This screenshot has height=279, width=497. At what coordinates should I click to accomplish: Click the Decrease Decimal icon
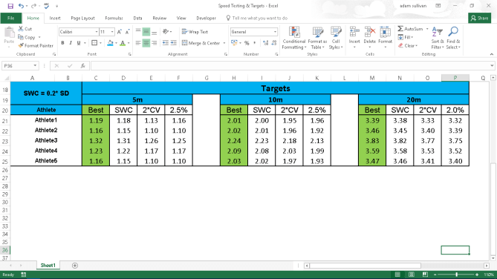click(x=274, y=43)
